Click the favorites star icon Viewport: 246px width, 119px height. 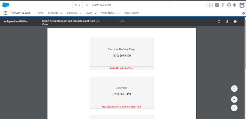point(207,5)
